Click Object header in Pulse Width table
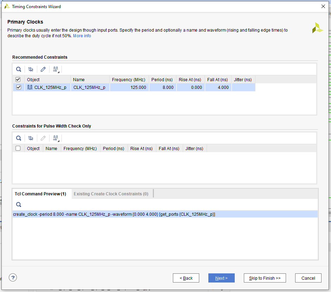Screen dimensions: 331x292 34,148
